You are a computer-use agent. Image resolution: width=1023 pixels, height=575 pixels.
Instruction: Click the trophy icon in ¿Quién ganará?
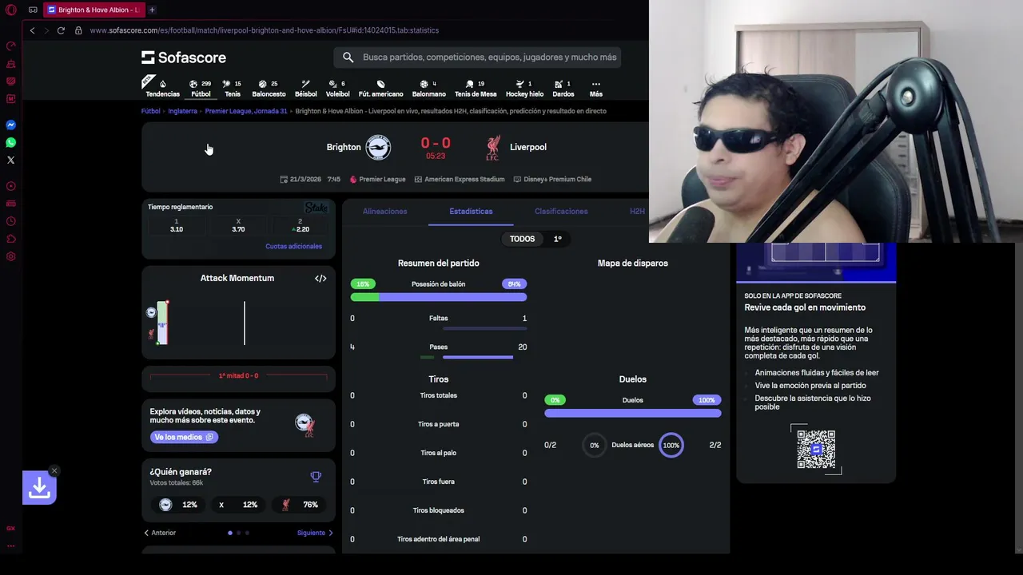(316, 477)
